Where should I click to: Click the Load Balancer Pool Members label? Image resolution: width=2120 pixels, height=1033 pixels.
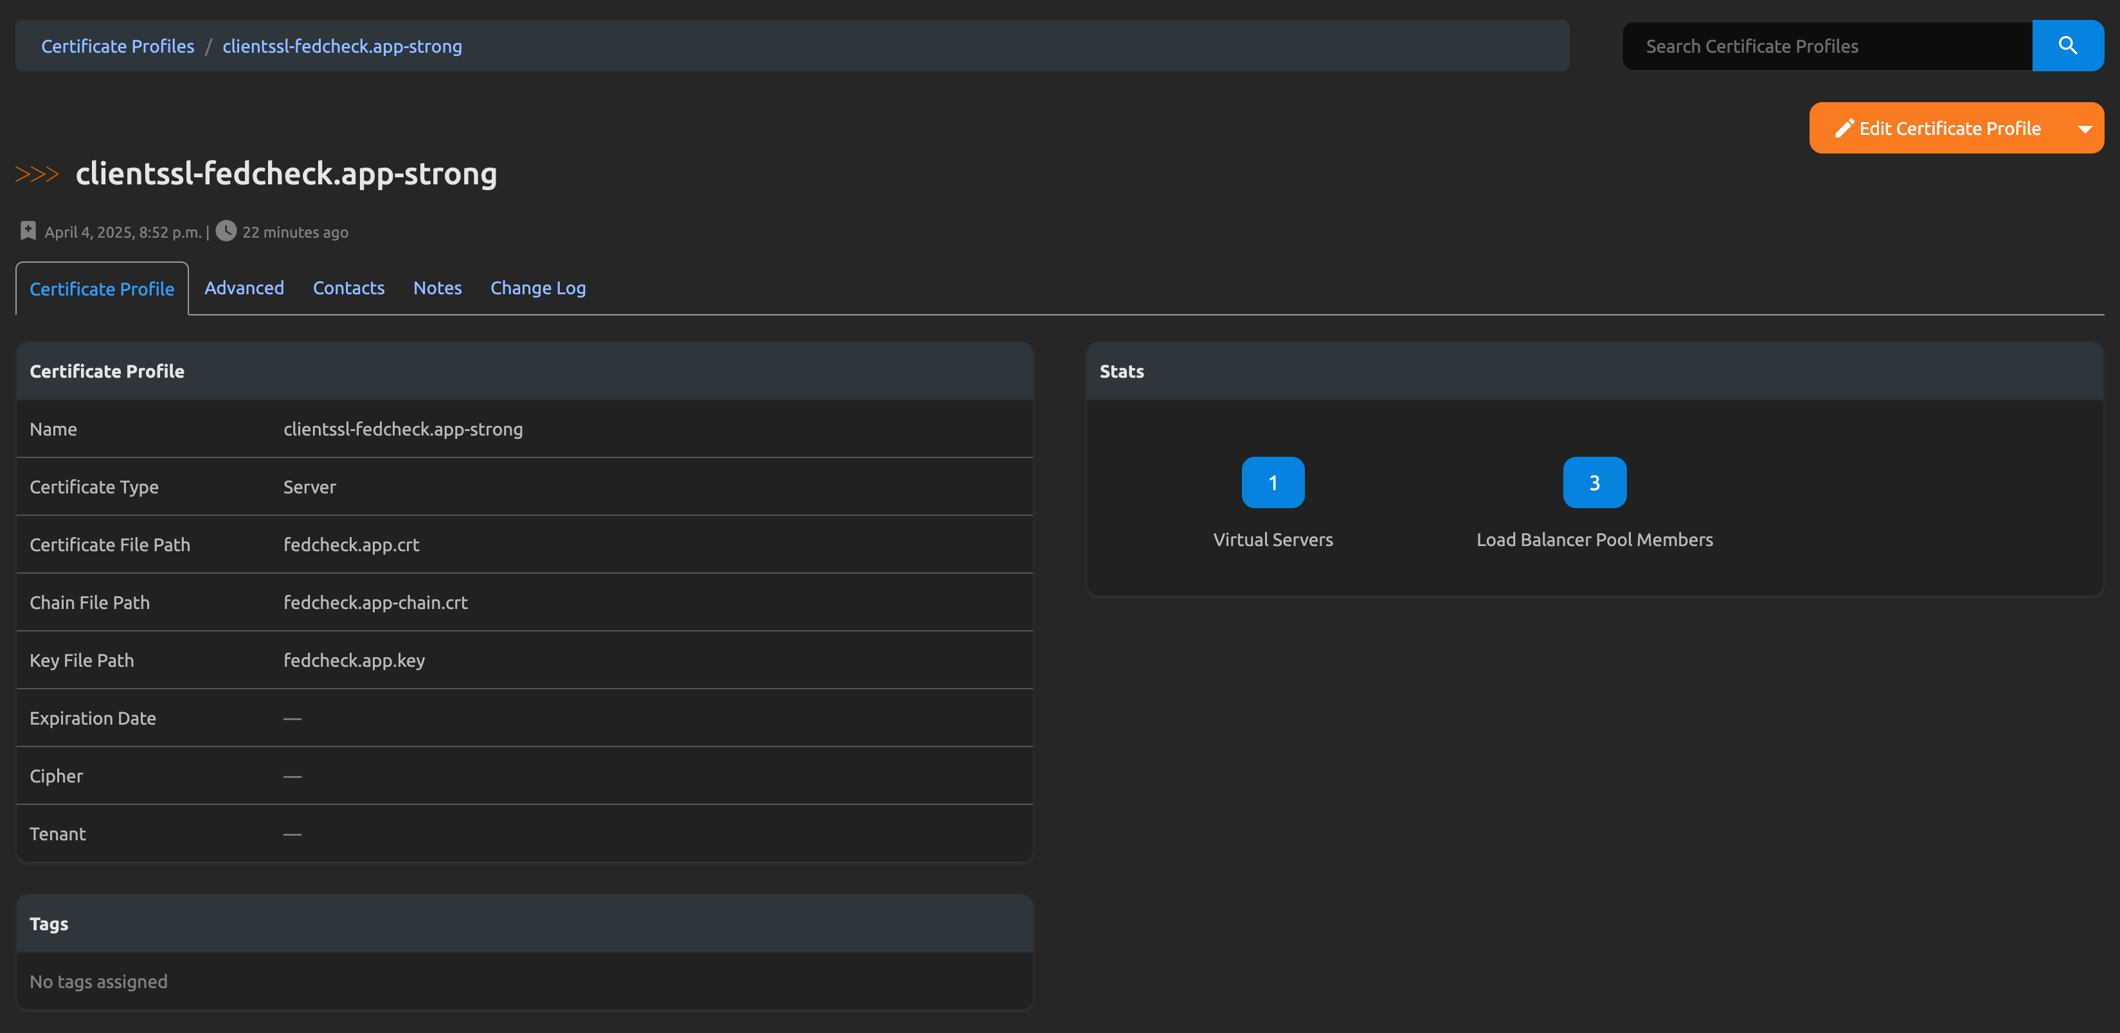1594,540
